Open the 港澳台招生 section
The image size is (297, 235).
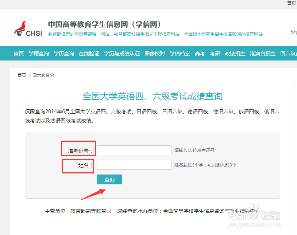pyautogui.click(x=262, y=53)
